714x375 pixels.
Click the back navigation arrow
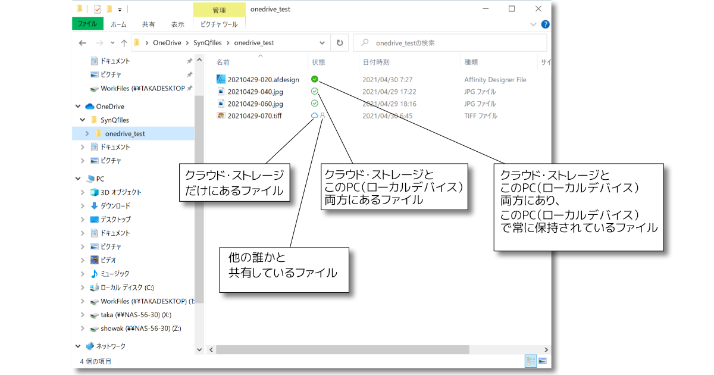click(83, 43)
